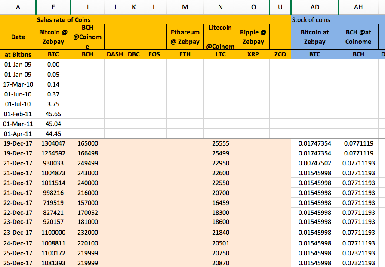The image size is (385, 267).
Task: Select column M header
Action: (185, 7)
